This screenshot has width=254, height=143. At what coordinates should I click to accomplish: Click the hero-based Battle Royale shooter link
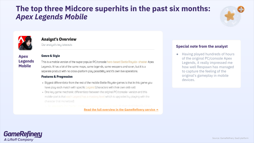127,62
